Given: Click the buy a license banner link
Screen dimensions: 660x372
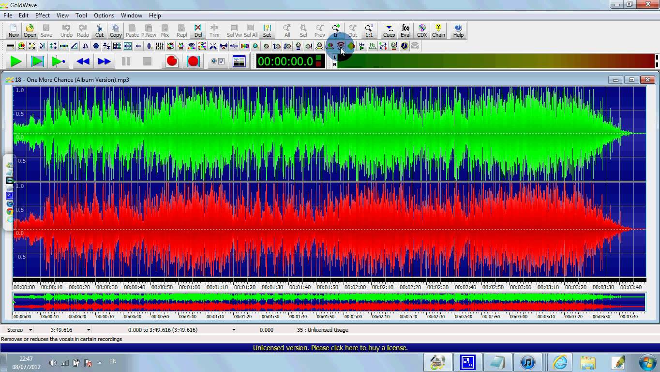Looking at the screenshot, I should click(330, 348).
